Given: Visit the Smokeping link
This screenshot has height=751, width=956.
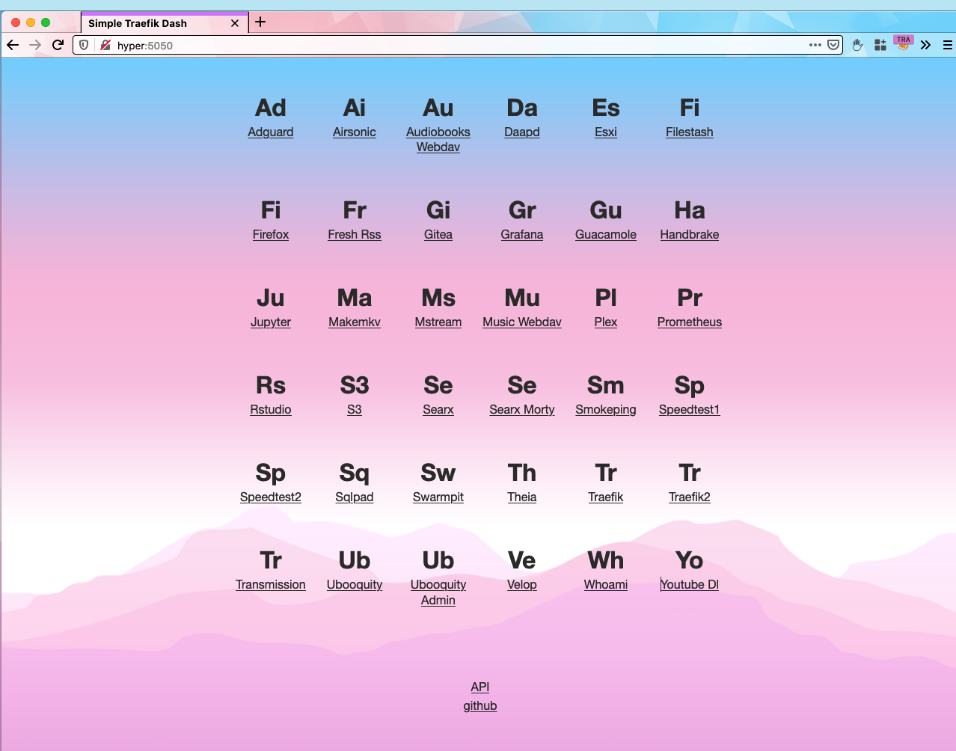Looking at the screenshot, I should click(606, 409).
